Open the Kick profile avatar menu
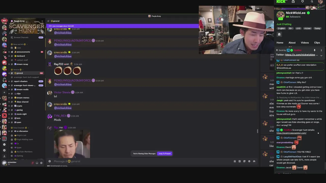 321,2
